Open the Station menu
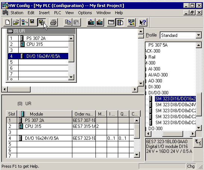 coord(17,13)
